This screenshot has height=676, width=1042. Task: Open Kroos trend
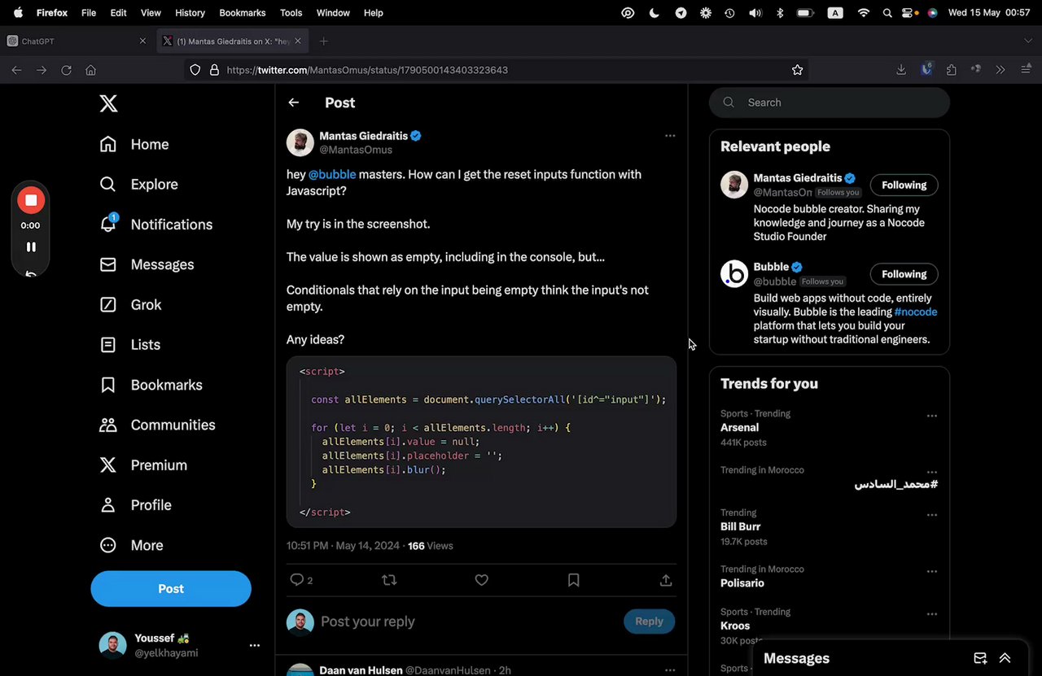[x=735, y=626]
